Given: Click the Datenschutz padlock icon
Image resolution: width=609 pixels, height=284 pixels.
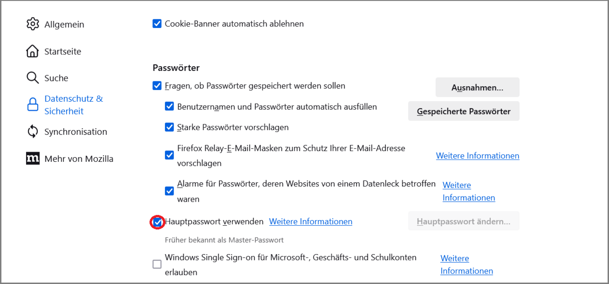Looking at the screenshot, I should click(x=33, y=105).
